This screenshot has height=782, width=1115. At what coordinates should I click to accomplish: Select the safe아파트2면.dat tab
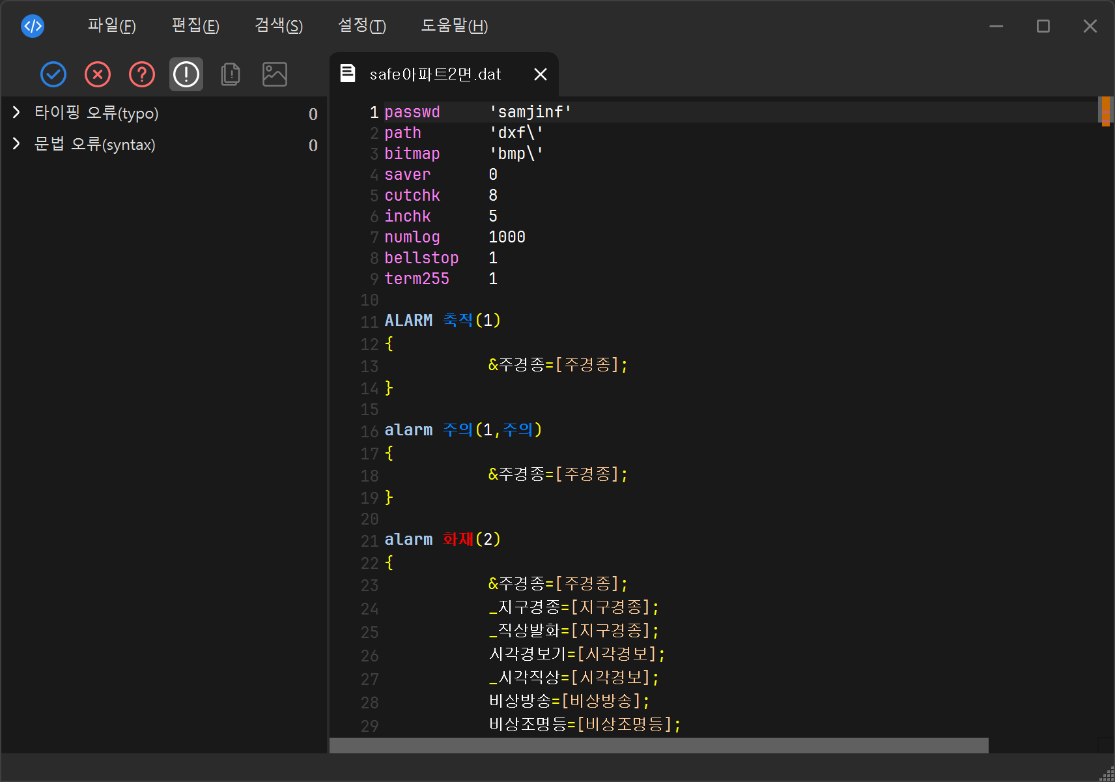pyautogui.click(x=435, y=74)
